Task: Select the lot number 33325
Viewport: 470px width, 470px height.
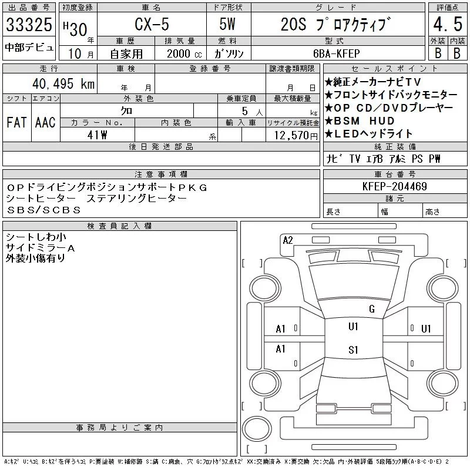Action: pos(29,24)
